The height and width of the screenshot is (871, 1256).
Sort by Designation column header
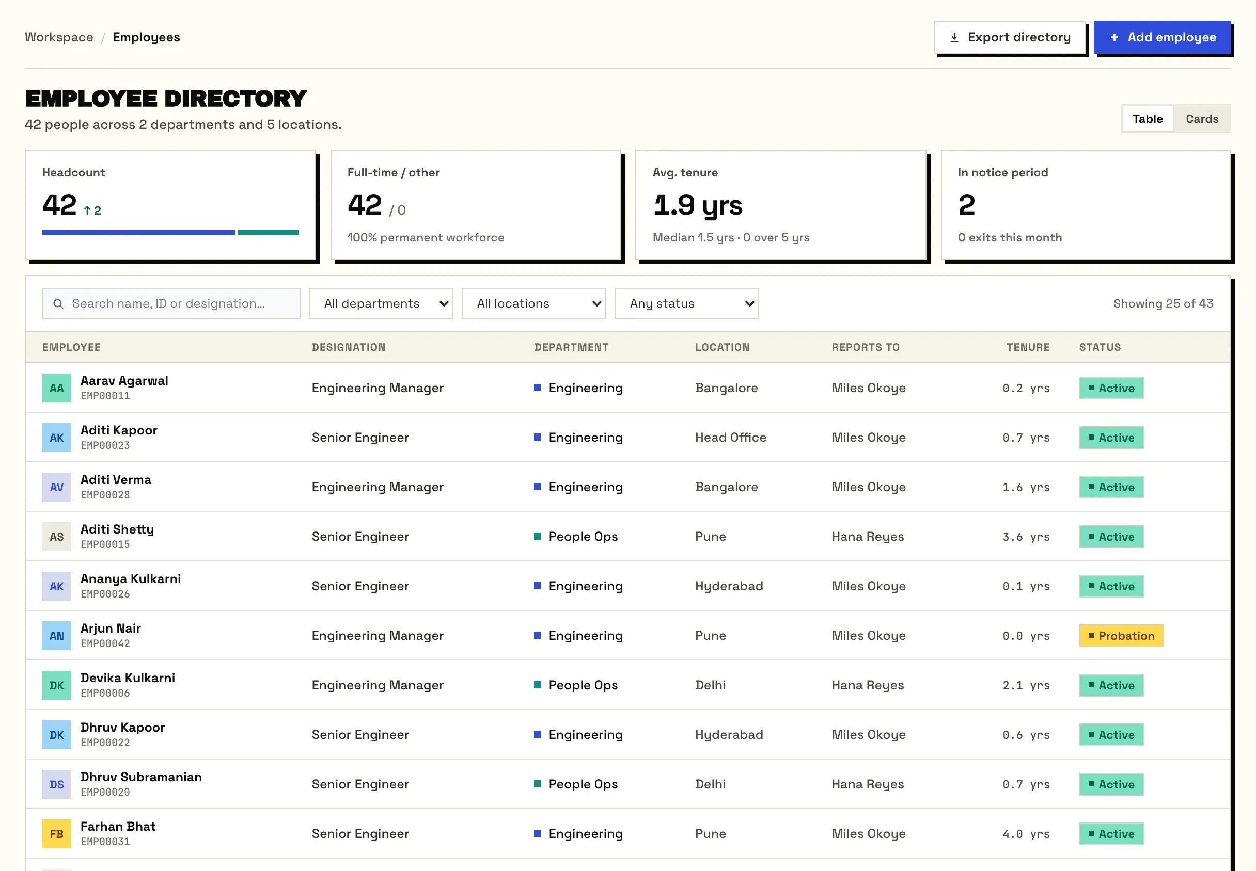point(349,348)
